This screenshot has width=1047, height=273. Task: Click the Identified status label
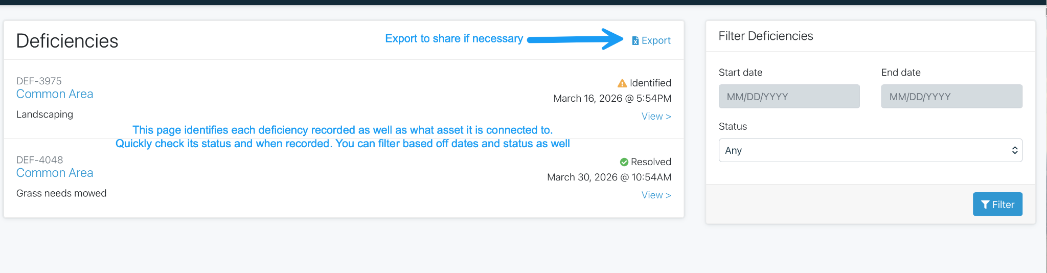650,83
